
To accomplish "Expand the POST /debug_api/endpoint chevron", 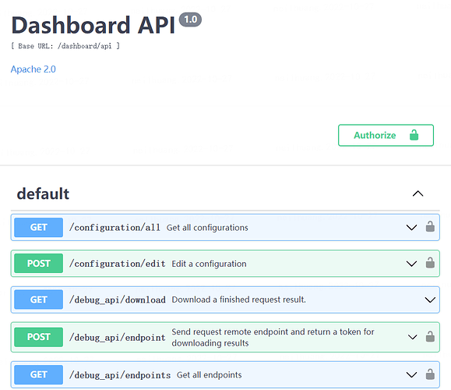I will pyautogui.click(x=413, y=337).
